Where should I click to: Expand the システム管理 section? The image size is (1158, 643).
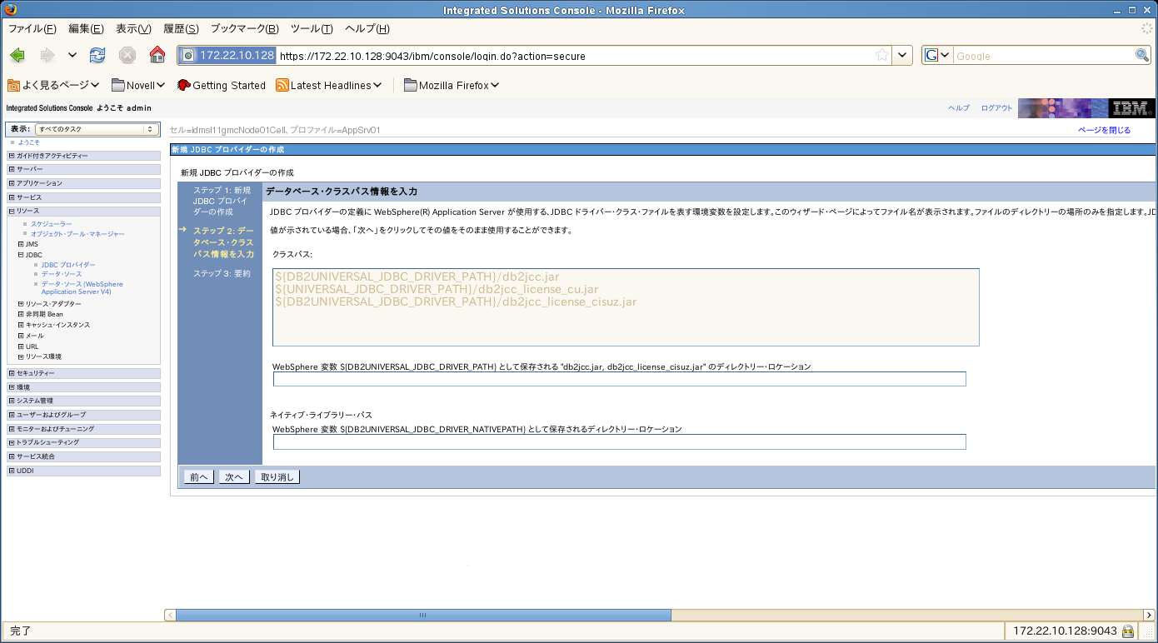11,401
